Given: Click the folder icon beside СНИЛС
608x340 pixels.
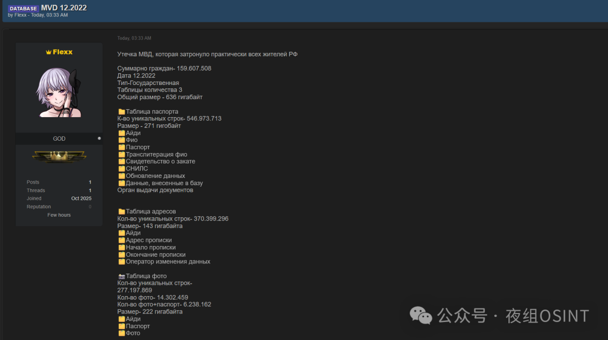Looking at the screenshot, I should [x=121, y=169].
